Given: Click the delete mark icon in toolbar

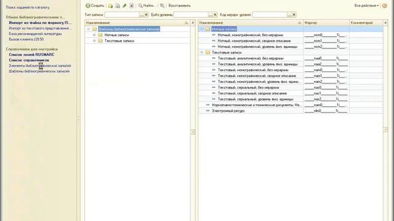Looking at the screenshot, I should tap(131, 6).
